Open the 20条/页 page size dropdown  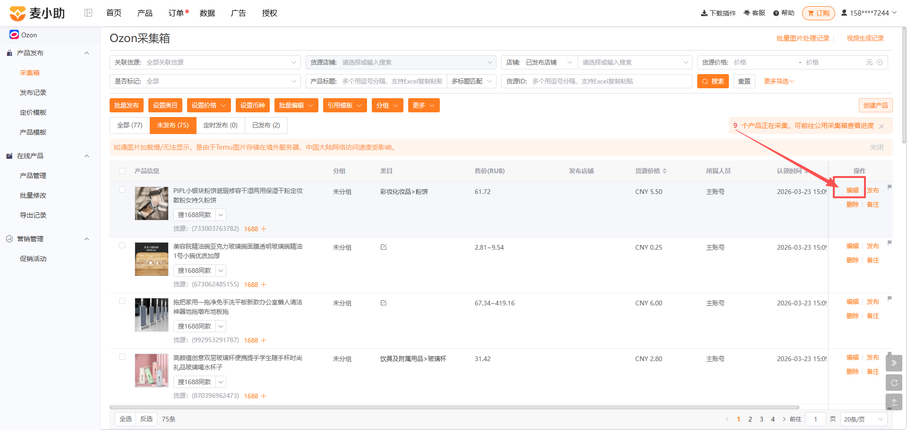point(864,419)
